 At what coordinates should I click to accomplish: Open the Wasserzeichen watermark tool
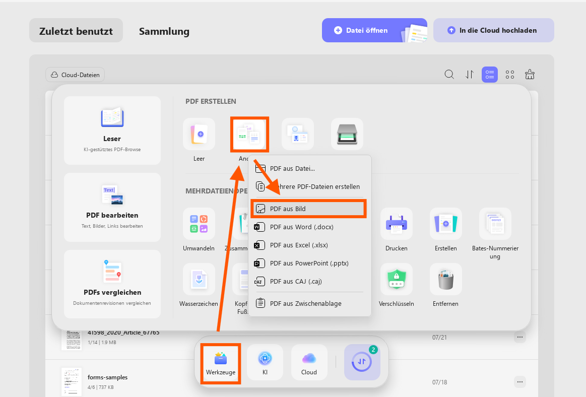pos(199,279)
